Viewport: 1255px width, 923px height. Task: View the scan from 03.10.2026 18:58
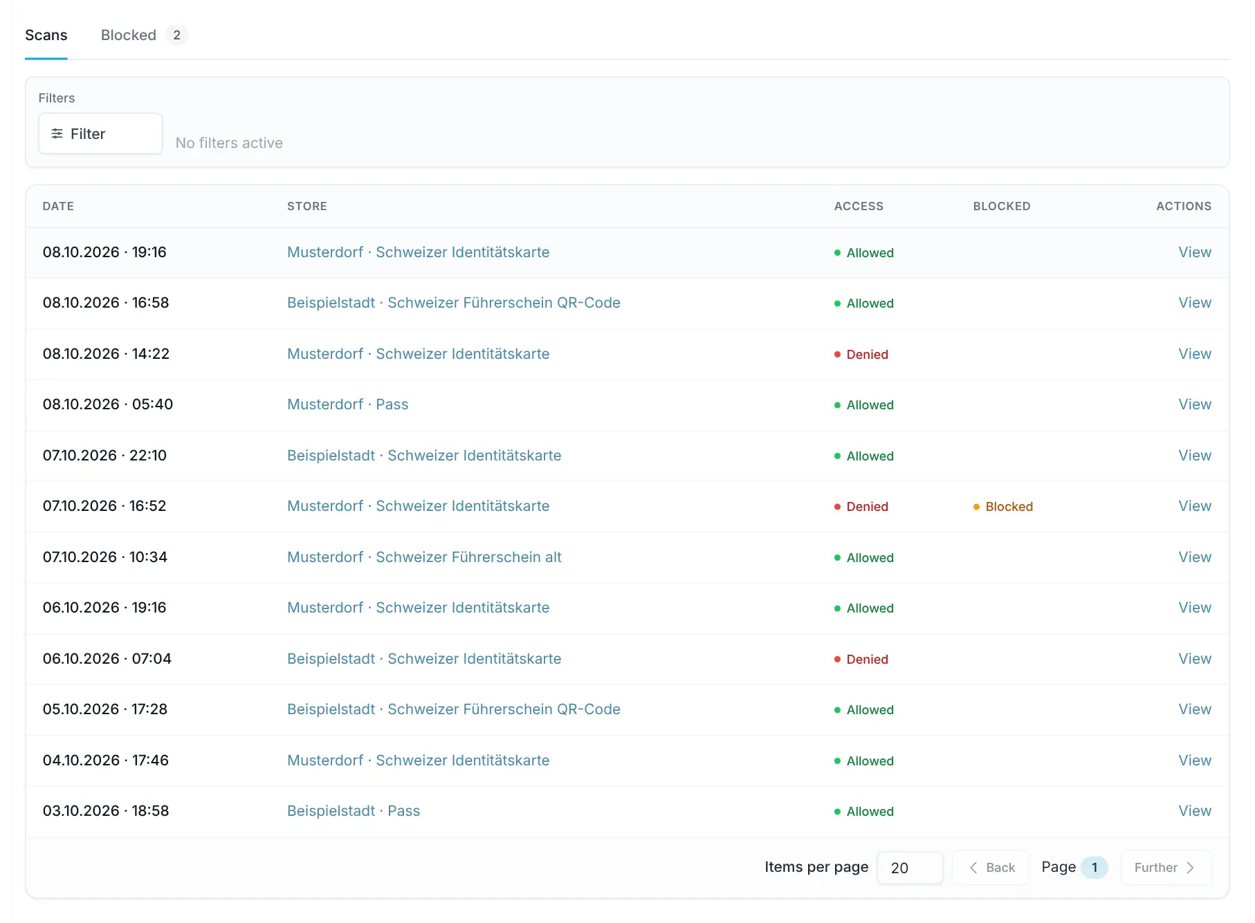pos(1195,811)
